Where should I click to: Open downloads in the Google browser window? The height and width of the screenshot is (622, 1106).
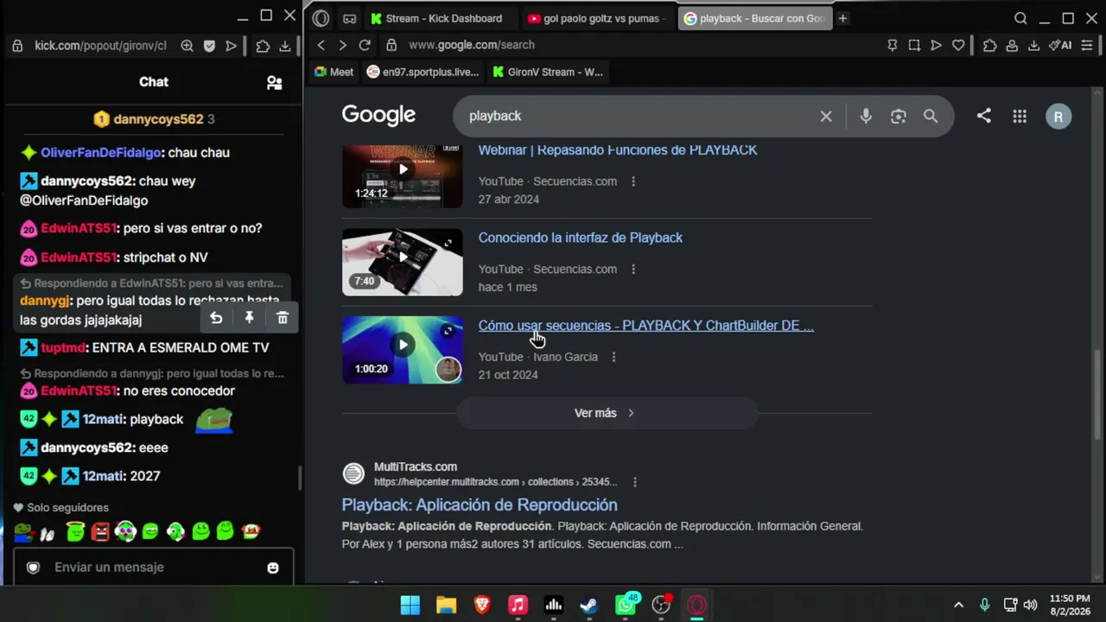(x=1033, y=45)
